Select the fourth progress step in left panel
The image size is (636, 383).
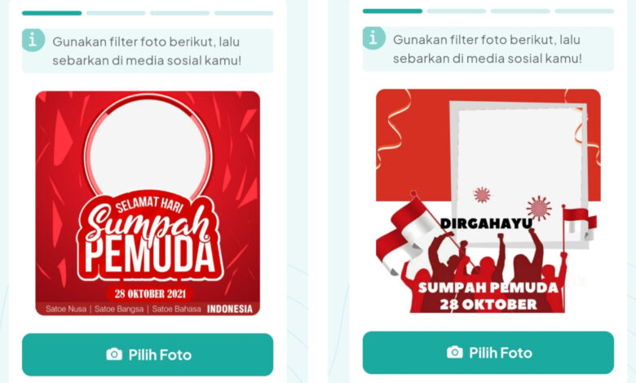[x=244, y=13]
